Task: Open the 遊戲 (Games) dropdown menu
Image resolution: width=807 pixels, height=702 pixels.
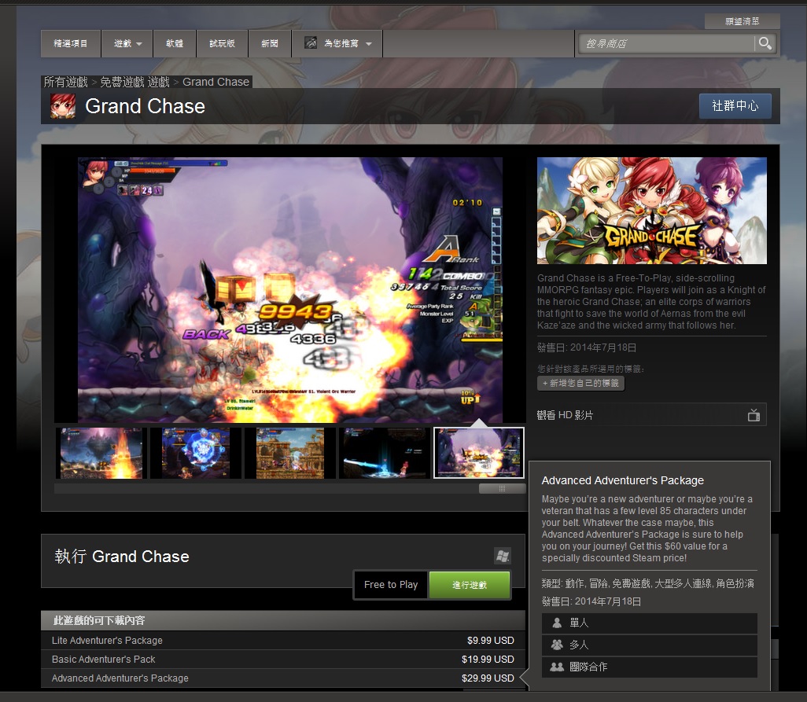Action: coord(127,43)
